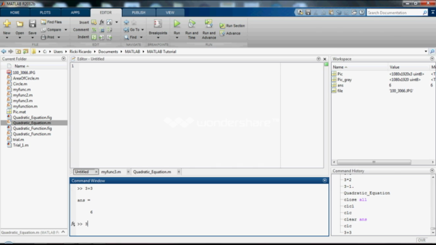Switch to the PUBLISH ribbon tab
The width and height of the screenshot is (436, 245).
[138, 12]
